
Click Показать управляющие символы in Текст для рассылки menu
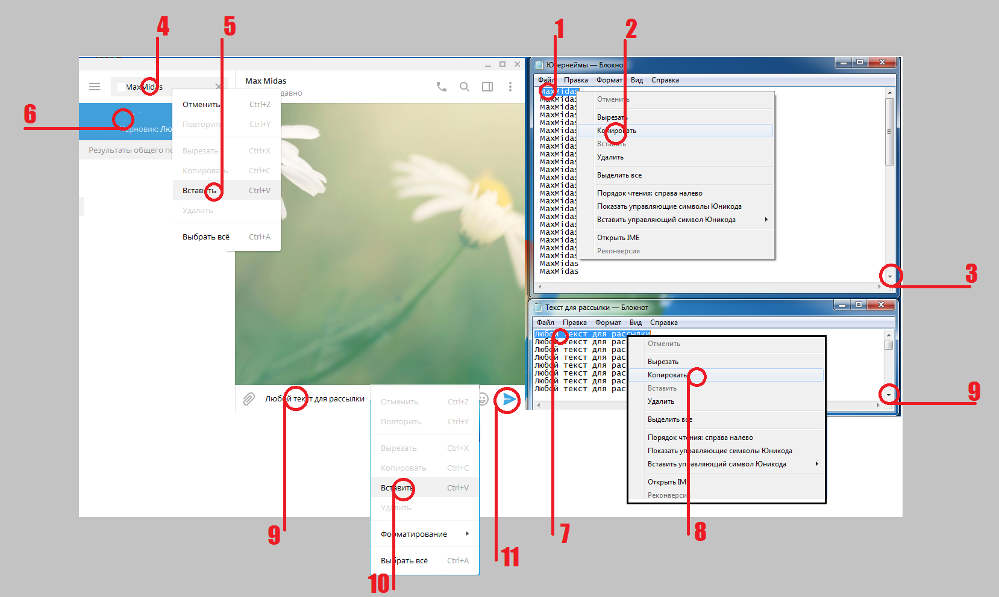tap(726, 451)
